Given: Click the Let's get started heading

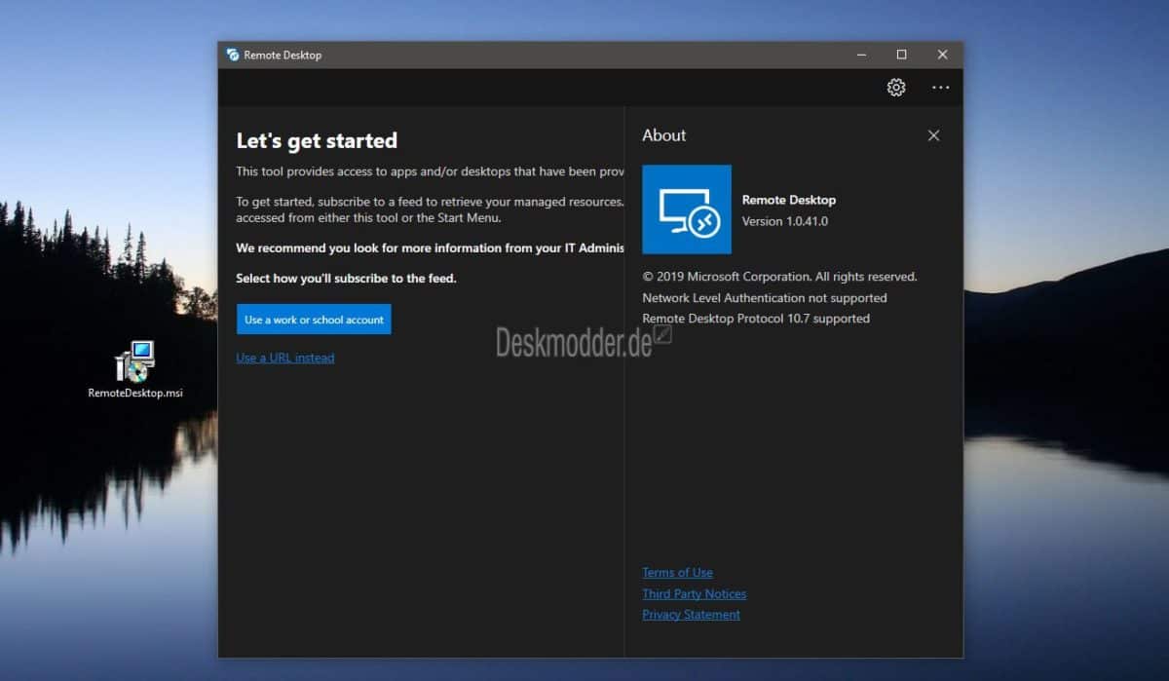Looking at the screenshot, I should click(317, 140).
